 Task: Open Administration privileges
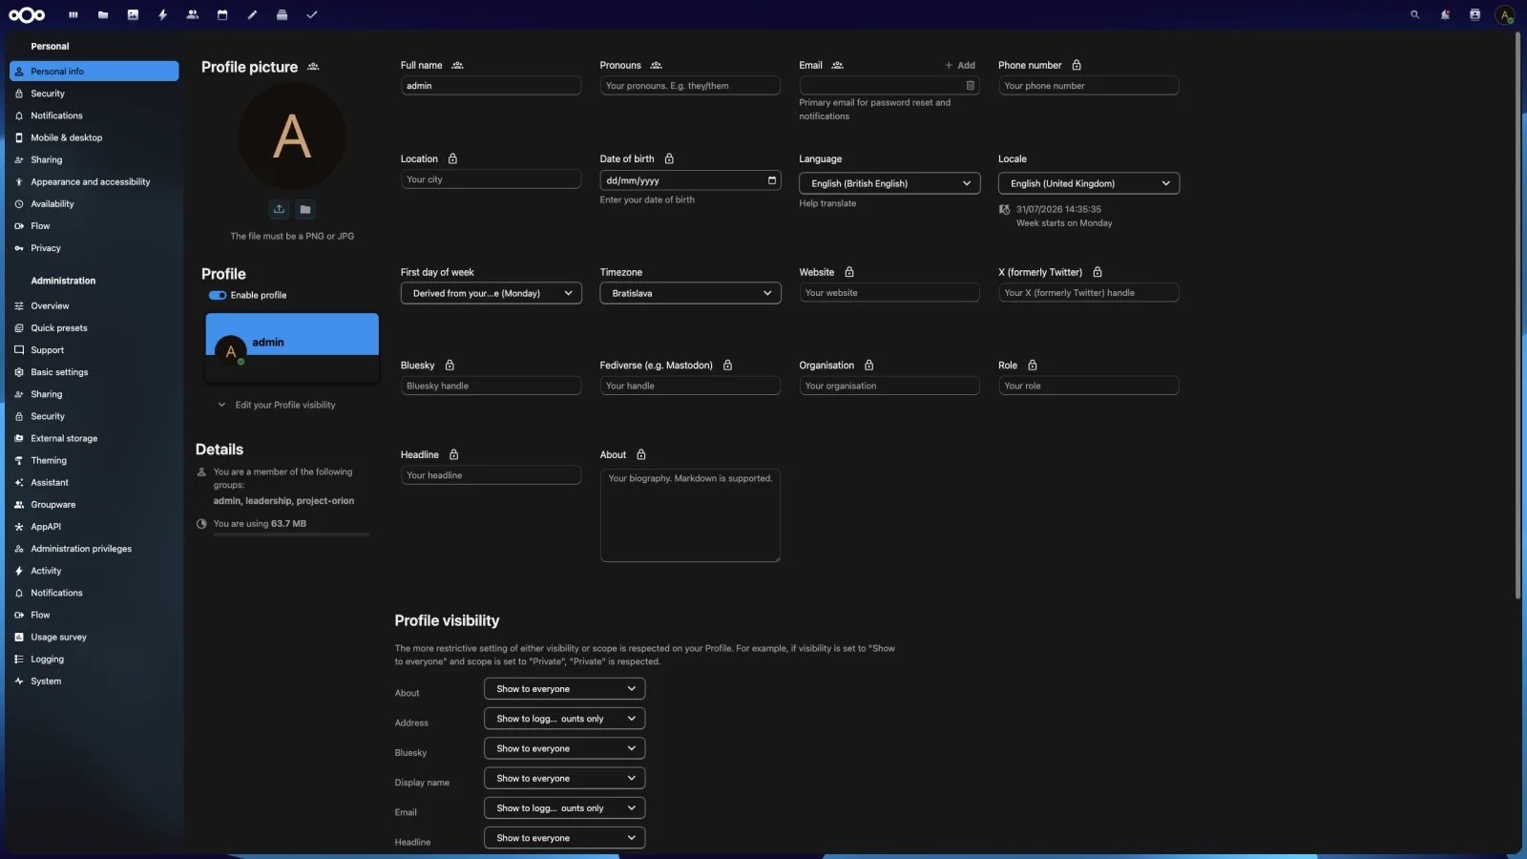click(94, 549)
